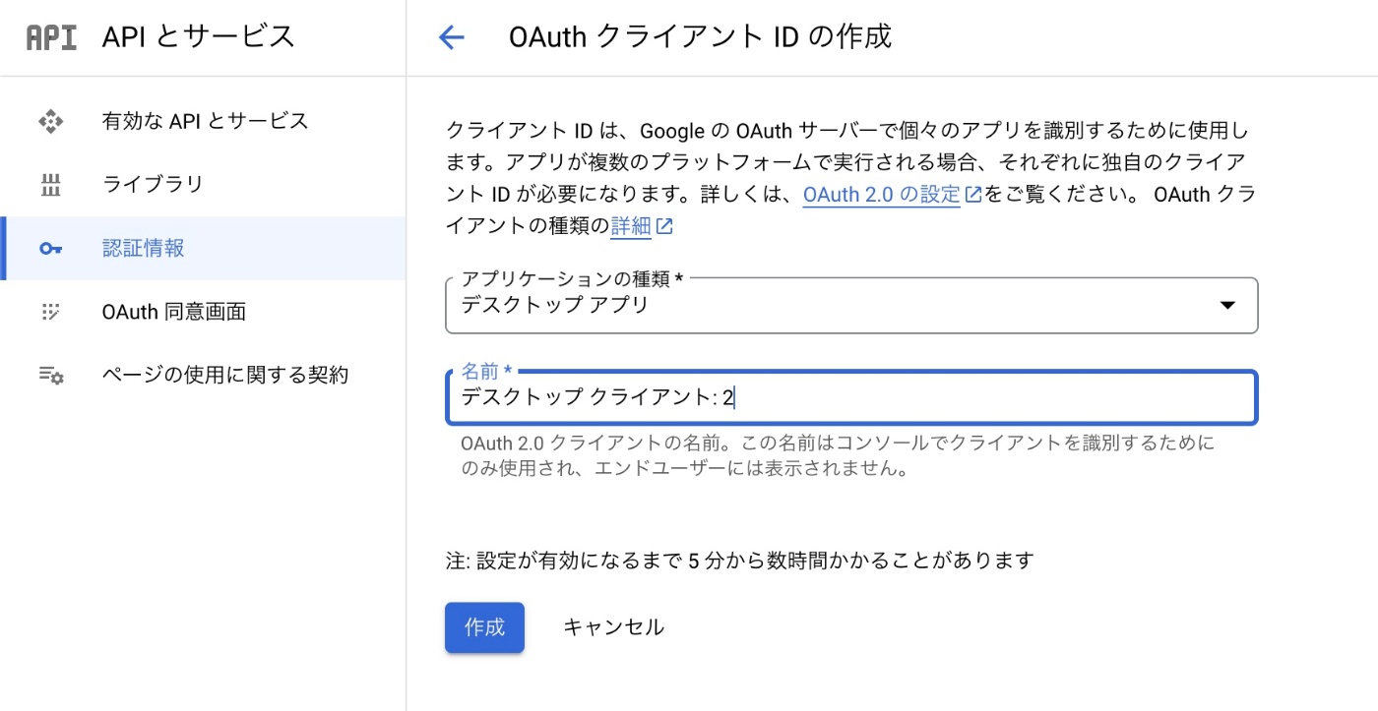Expand the アプリケーションの種類 dropdown arrow
1378x711 pixels.
click(1227, 305)
